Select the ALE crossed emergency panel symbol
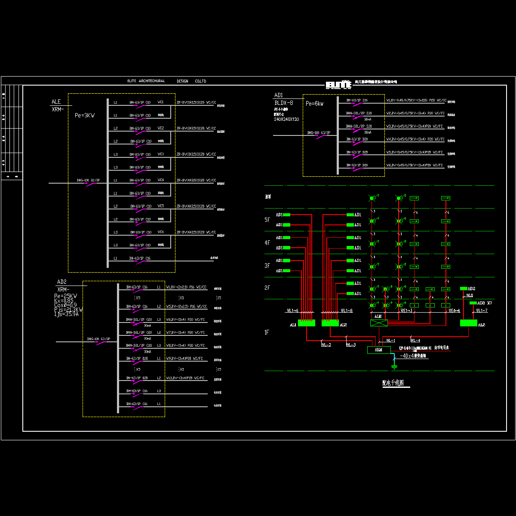 pyautogui.click(x=378, y=322)
